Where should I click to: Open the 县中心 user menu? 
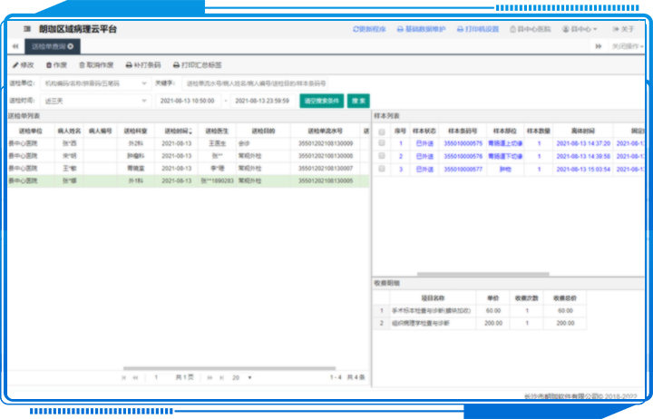pos(580,29)
